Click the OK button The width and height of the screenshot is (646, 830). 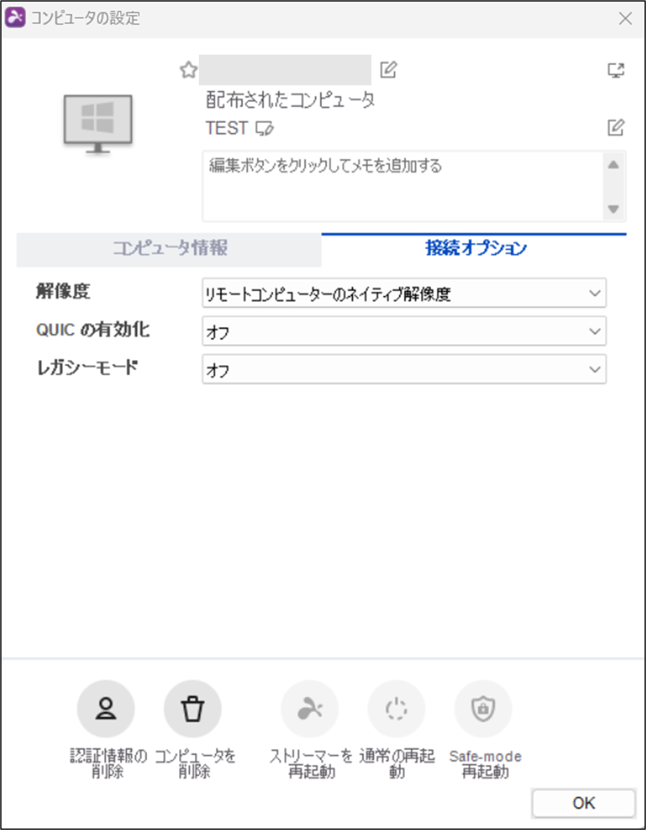[584, 803]
